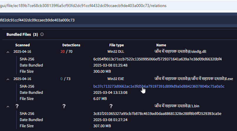This screenshot has width=237, height=131.
Task: Click the Detections column header
Action: pyautogui.click(x=71, y=45)
